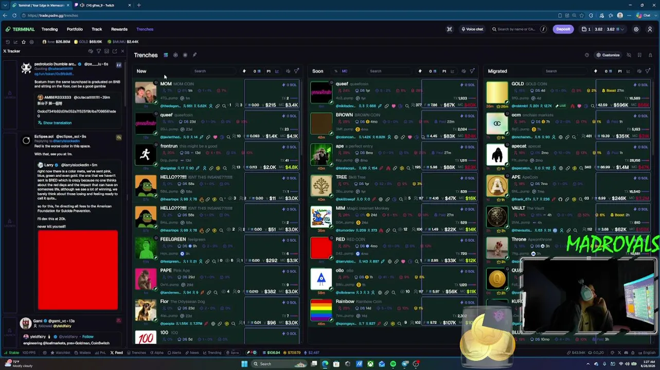Select the pill icon beside Trenches
The height and width of the screenshot is (370, 660).
point(194,55)
